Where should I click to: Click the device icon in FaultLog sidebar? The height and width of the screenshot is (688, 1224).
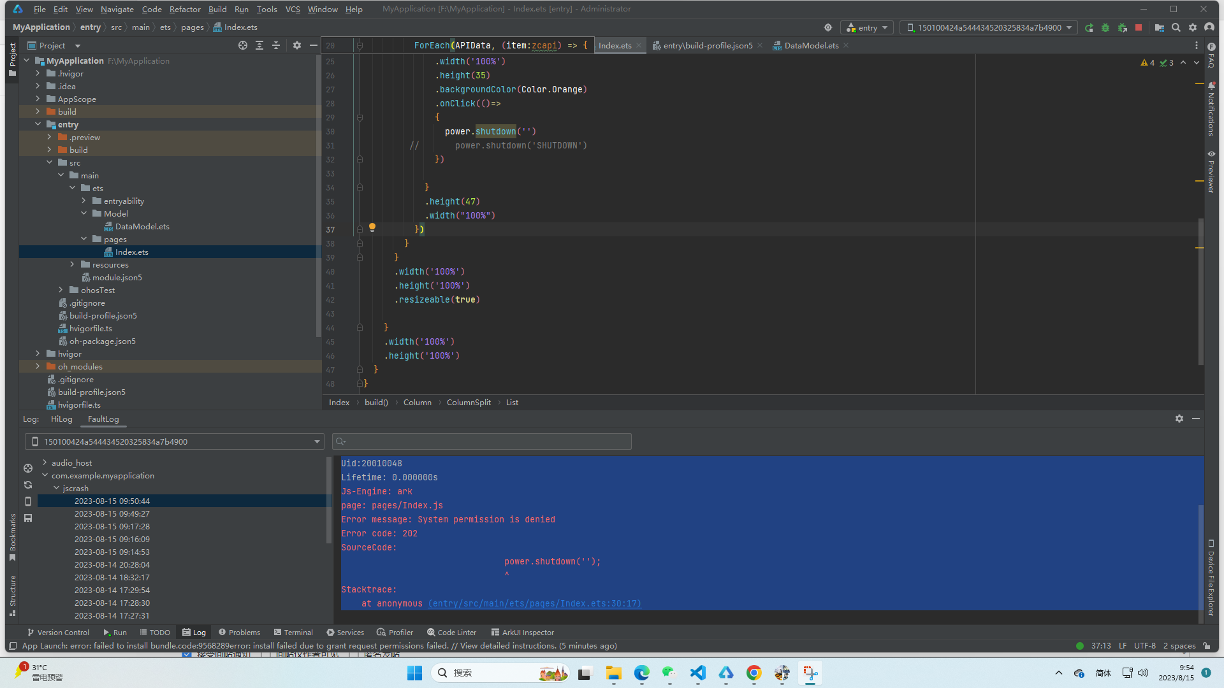pos(28,501)
